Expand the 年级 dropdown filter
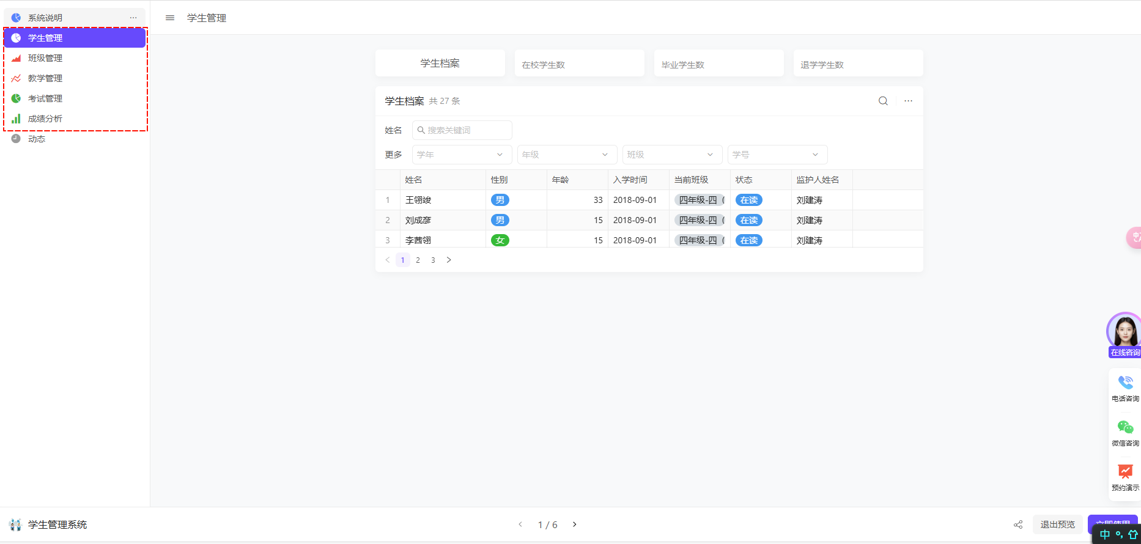Screen dimensions: 1141x544 click(x=565, y=155)
